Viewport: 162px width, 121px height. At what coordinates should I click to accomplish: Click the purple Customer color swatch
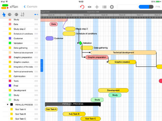[x=10, y=38]
